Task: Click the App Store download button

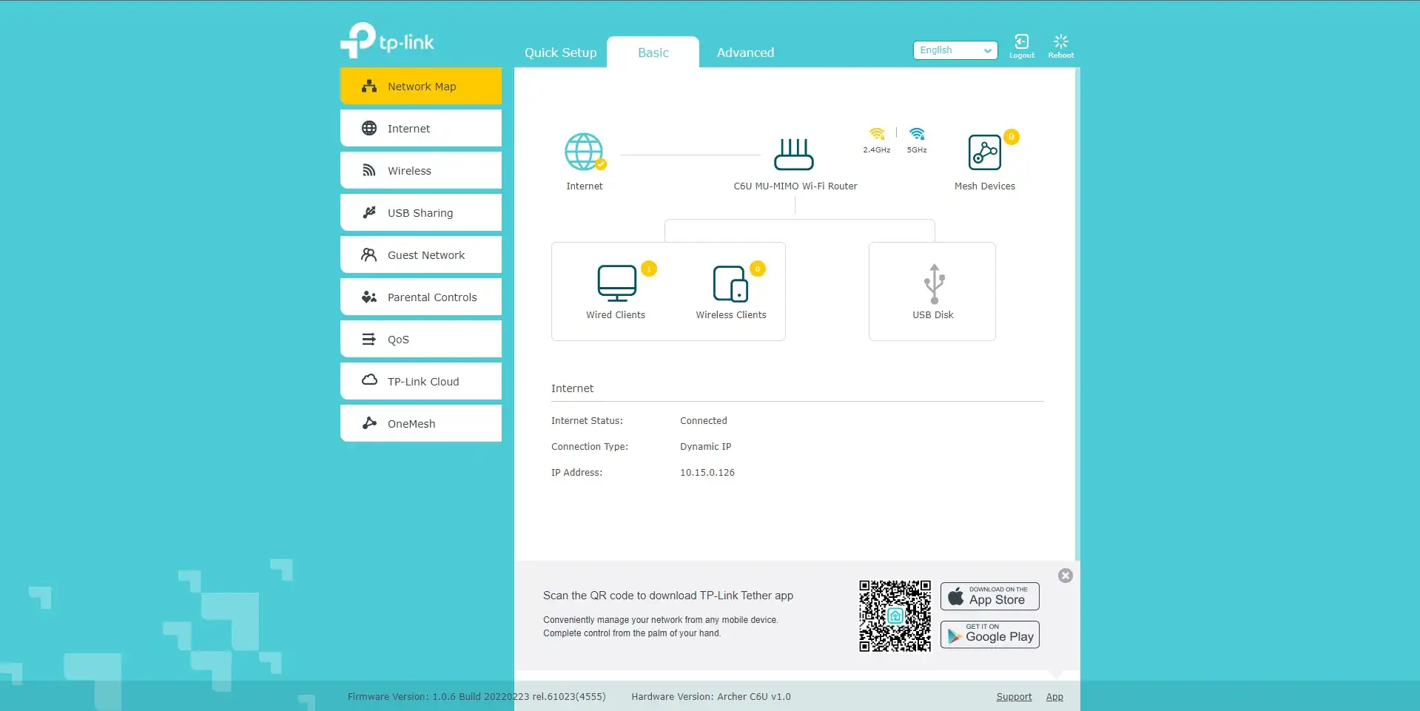Action: [990, 596]
